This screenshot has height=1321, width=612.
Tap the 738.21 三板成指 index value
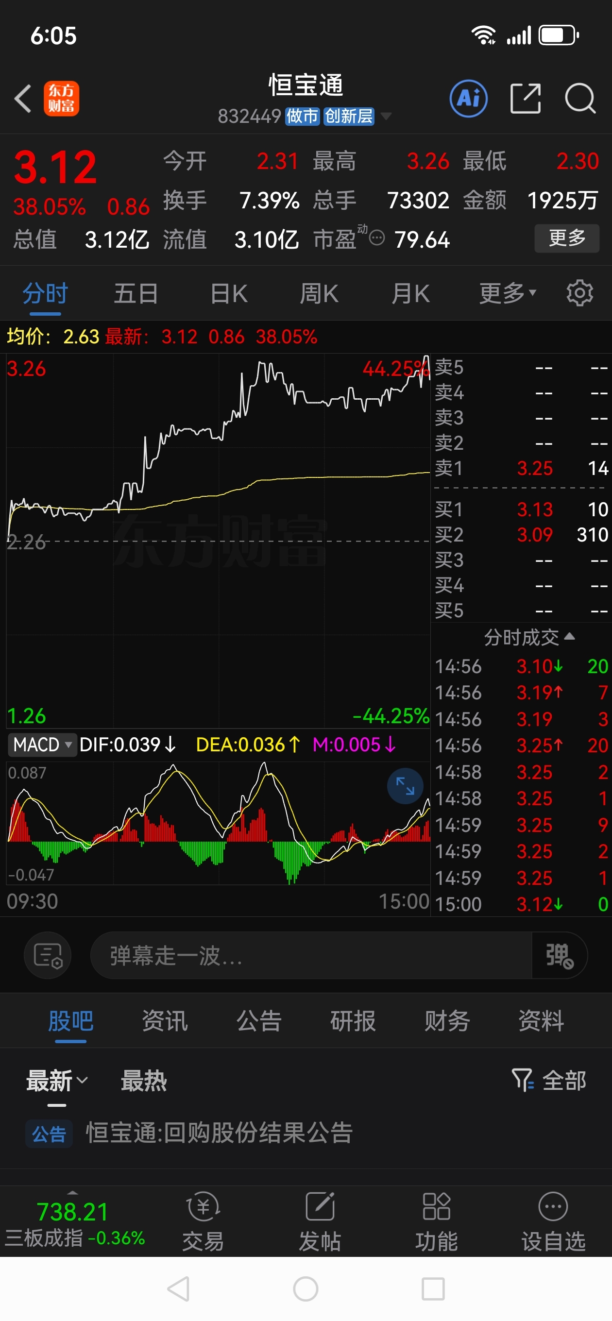[x=72, y=1212]
